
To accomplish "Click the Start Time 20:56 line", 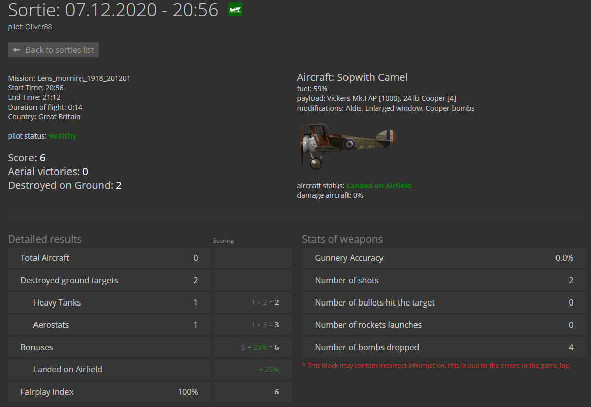I will (36, 88).
